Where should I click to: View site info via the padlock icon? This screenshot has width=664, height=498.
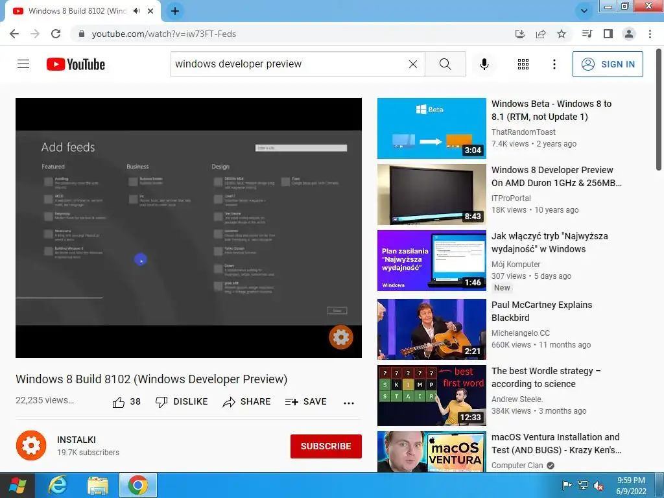(82, 34)
